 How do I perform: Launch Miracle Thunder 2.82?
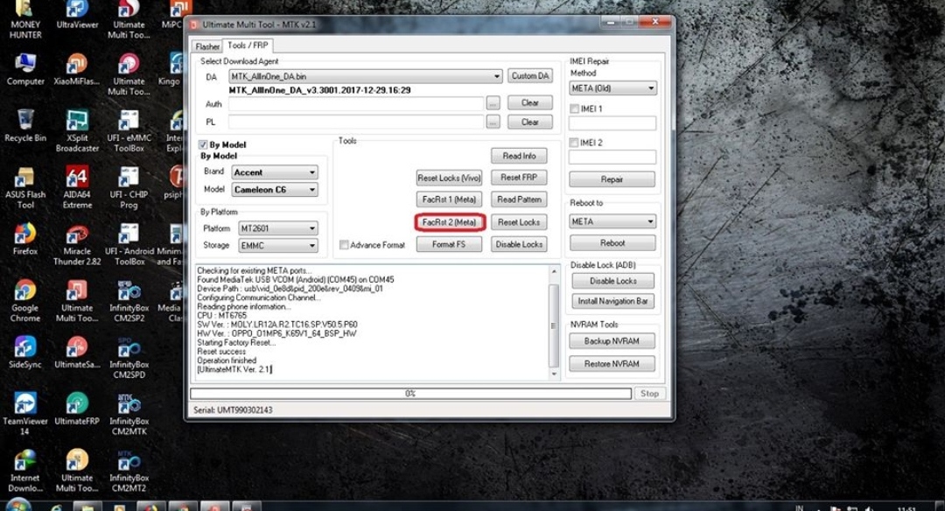[77, 236]
